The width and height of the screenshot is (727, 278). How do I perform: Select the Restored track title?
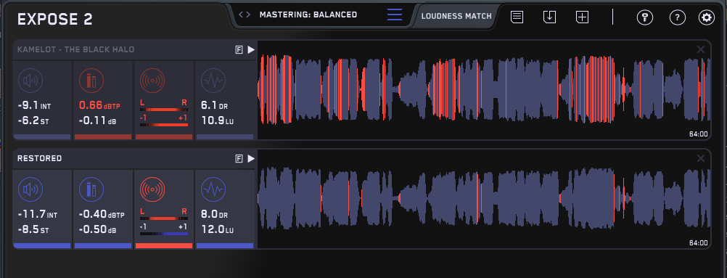39,158
